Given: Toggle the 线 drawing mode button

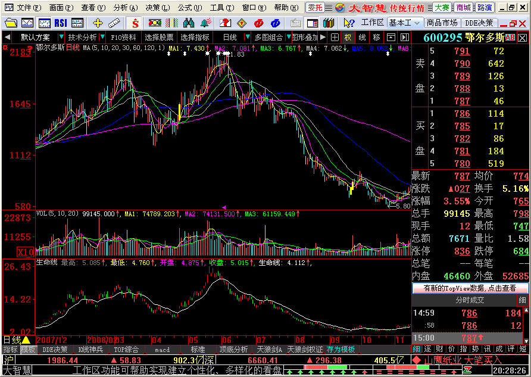Looking at the screenshot, I should [363, 38].
